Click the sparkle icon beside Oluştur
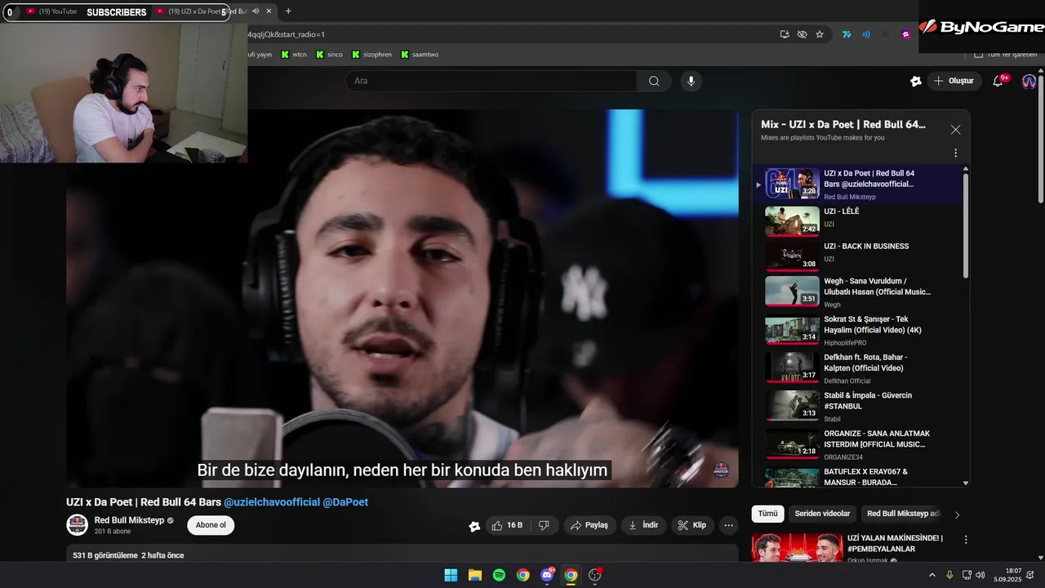Image resolution: width=1045 pixels, height=588 pixels. pos(916,81)
